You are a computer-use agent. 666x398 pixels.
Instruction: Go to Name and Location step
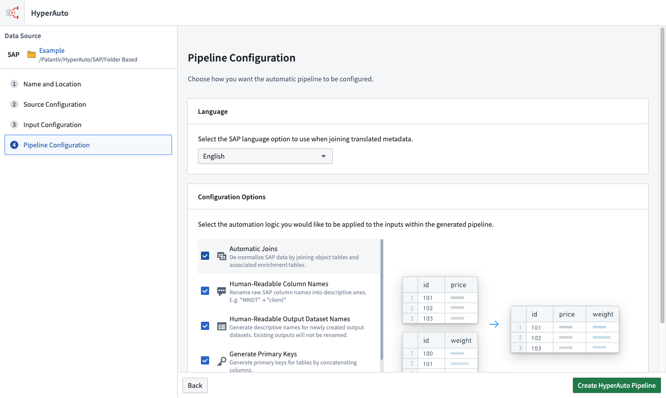pos(88,84)
